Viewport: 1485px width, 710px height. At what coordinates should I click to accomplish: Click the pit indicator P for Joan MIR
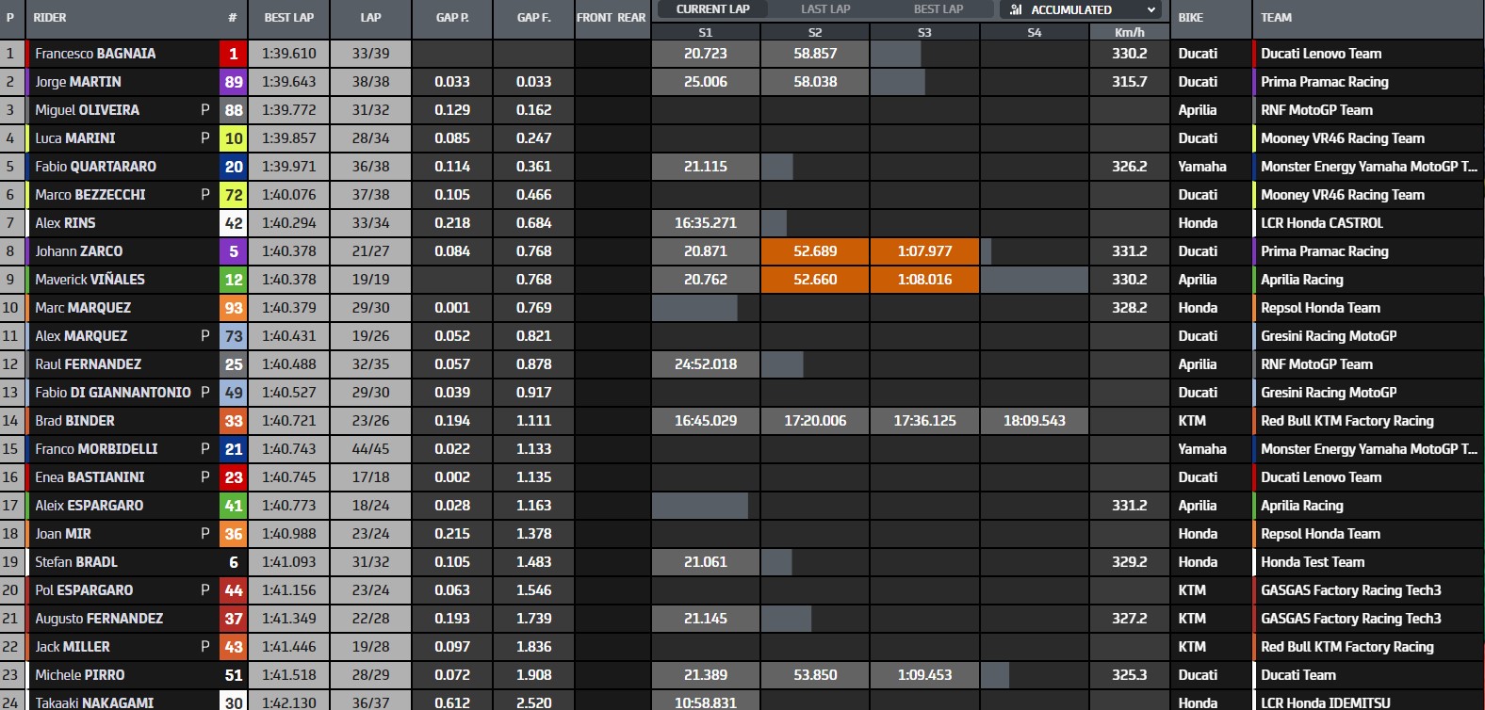click(205, 534)
